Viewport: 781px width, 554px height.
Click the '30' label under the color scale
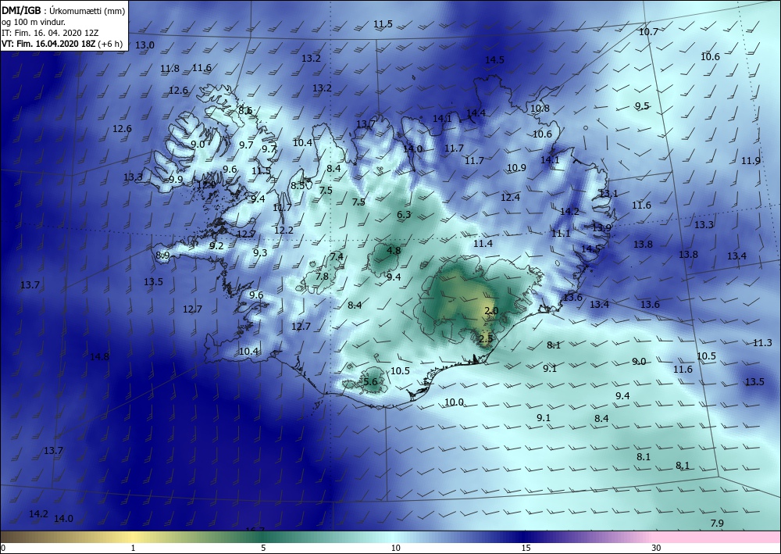point(656,548)
